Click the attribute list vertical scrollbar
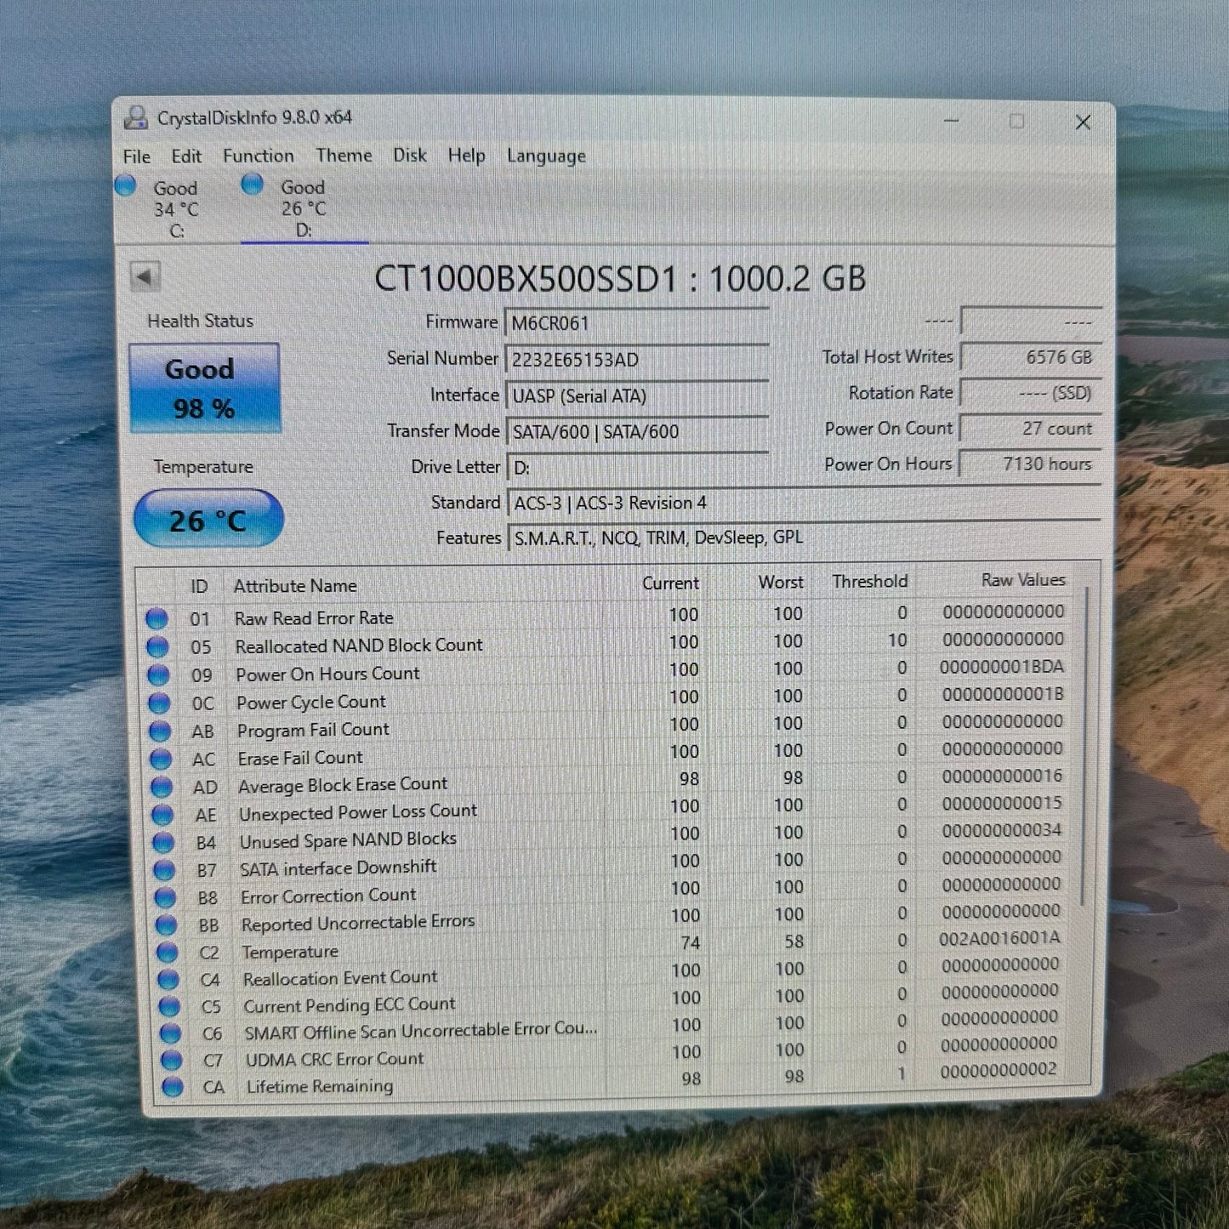 click(x=1084, y=744)
